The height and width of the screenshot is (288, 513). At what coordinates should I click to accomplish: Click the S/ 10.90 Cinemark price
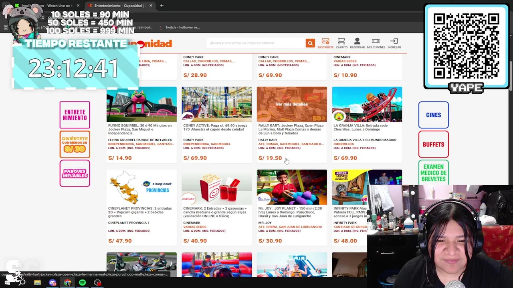pos(345,75)
